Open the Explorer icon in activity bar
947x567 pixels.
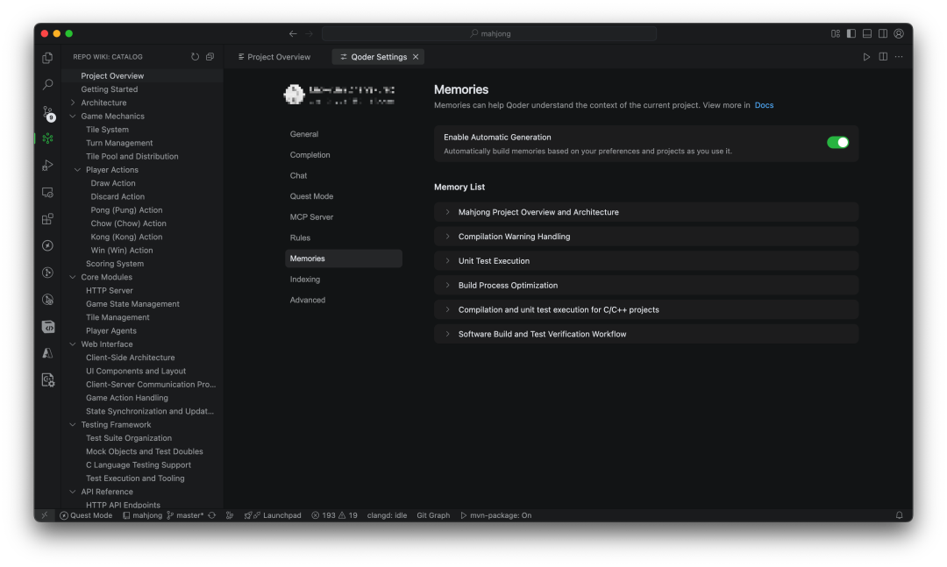47,58
